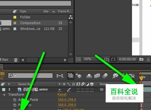Toggle region of interest button
The image size is (151, 110).
coord(113,59)
